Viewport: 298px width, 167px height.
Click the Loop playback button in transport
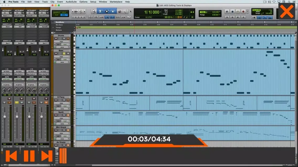(x=238, y=12)
